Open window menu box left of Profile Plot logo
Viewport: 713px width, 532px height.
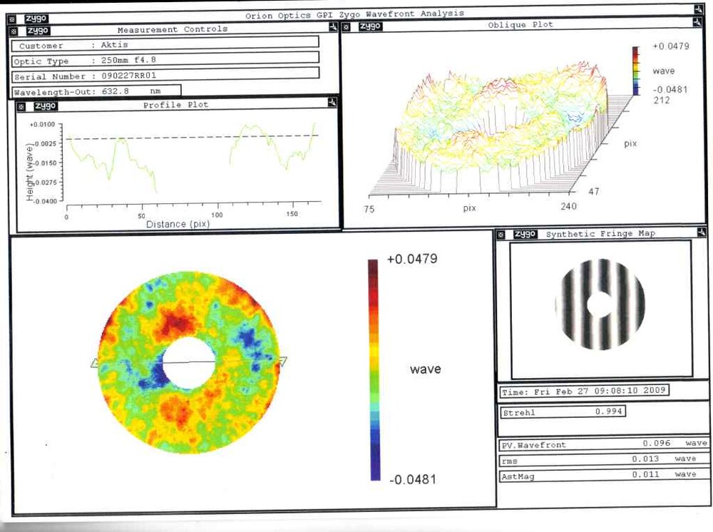22,106
